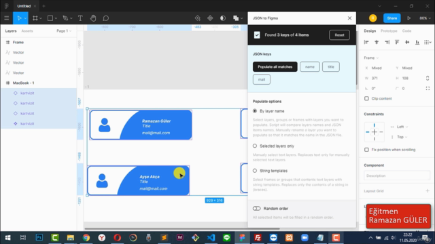Viewport: 435px width, 244px height.
Task: Open FileZilla from the taskbar
Action: click(x=258, y=237)
